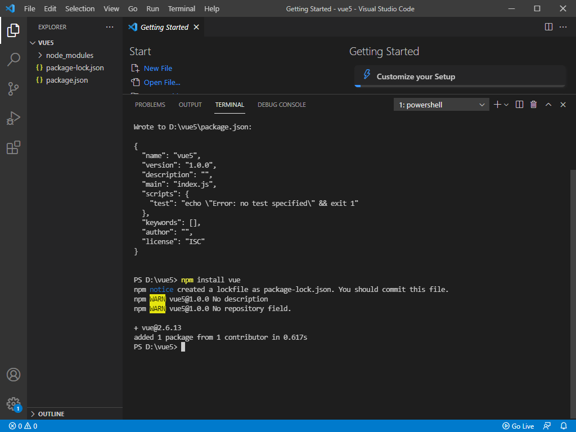This screenshot has width=576, height=432.
Task: Open Manage gear settings icon
Action: click(x=13, y=404)
